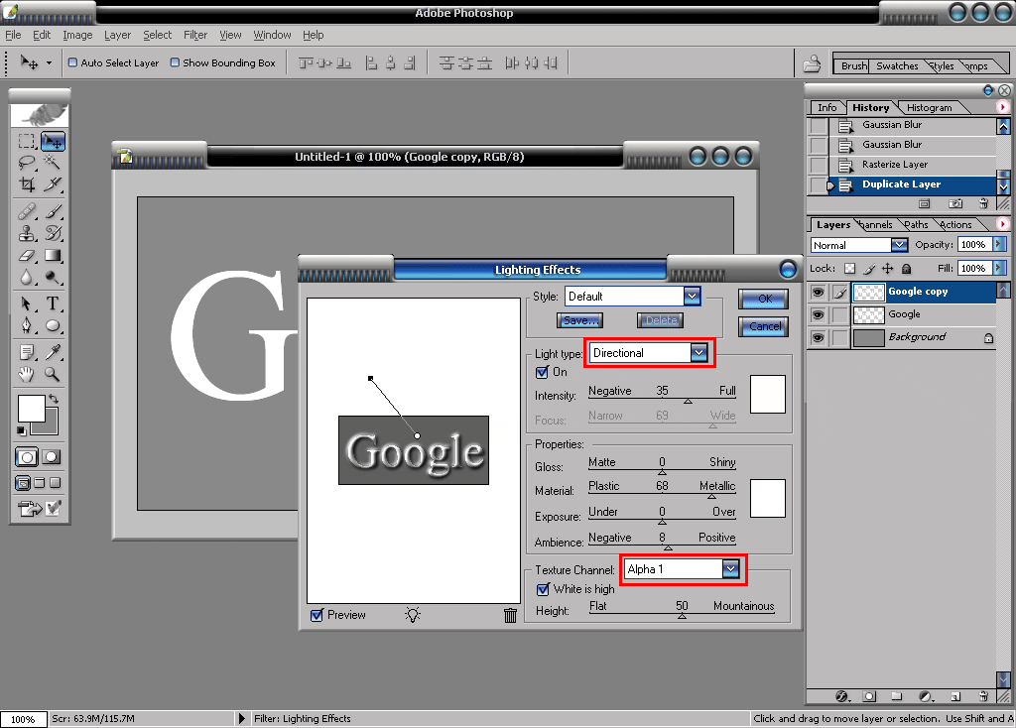The image size is (1016, 728).
Task: Open the Light type dropdown
Action: coord(698,353)
